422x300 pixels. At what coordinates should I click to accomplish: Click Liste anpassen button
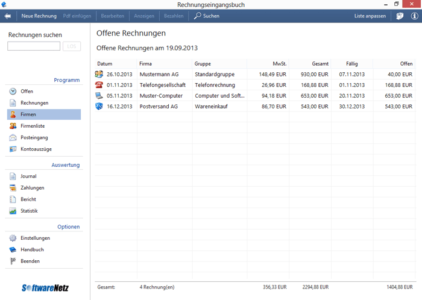(370, 16)
